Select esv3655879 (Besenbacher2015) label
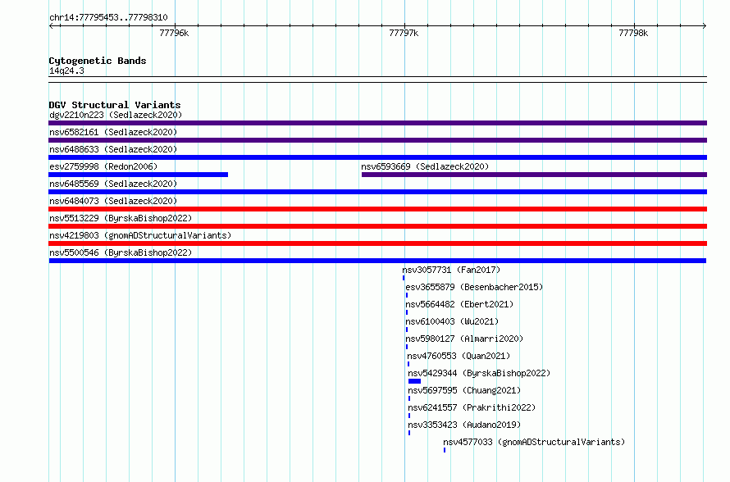Screen dimensions: 730x482 pyautogui.click(x=474, y=287)
